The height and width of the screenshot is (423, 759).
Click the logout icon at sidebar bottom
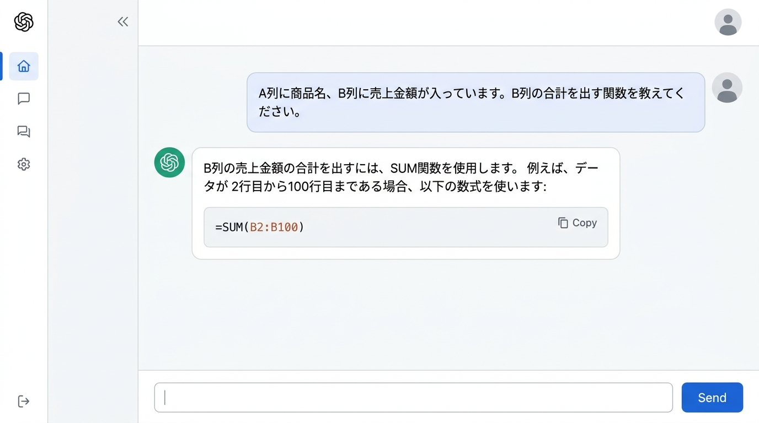point(24,401)
